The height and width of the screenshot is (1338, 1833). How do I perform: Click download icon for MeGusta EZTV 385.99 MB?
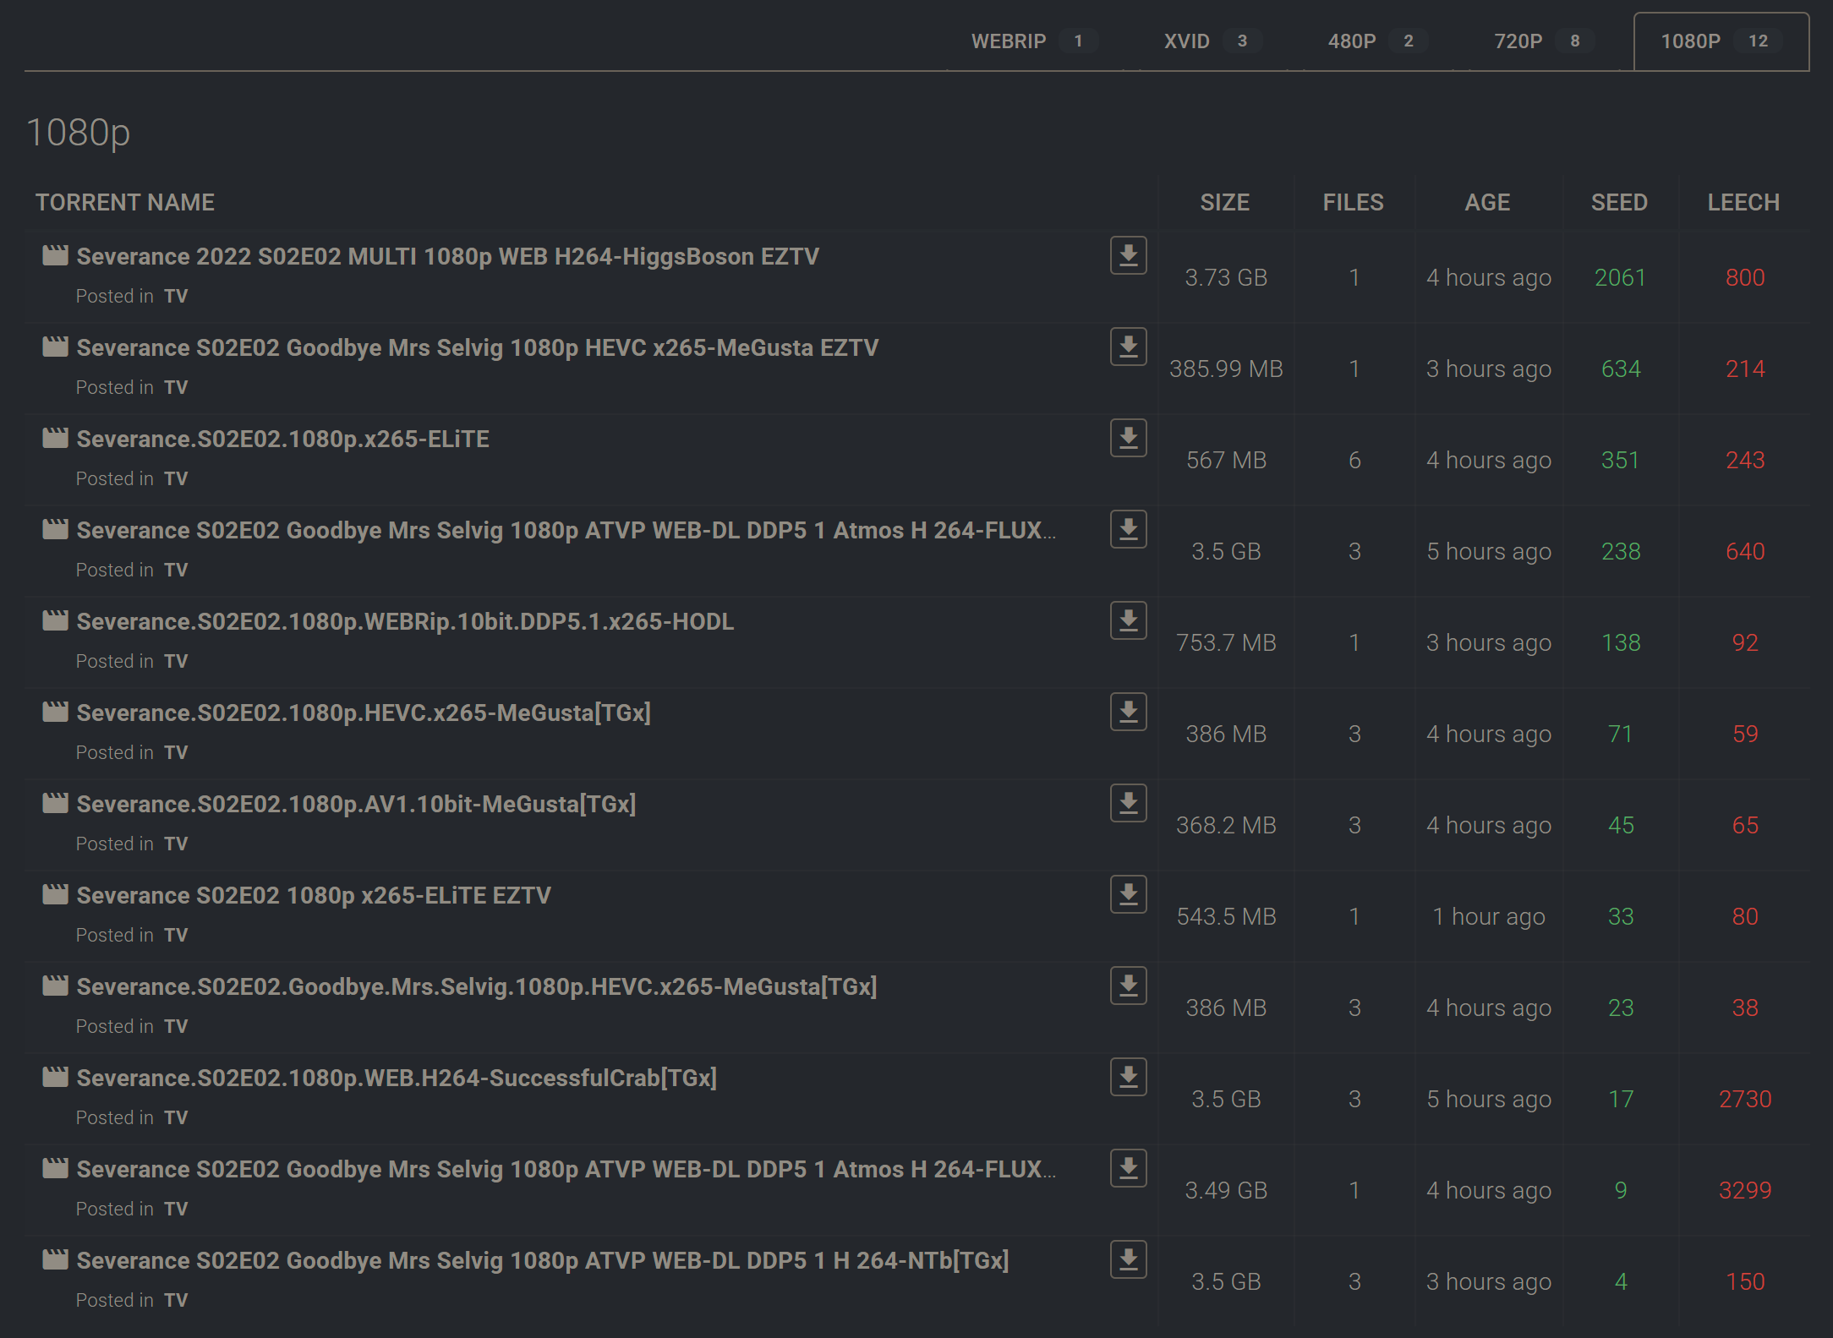pyautogui.click(x=1128, y=347)
